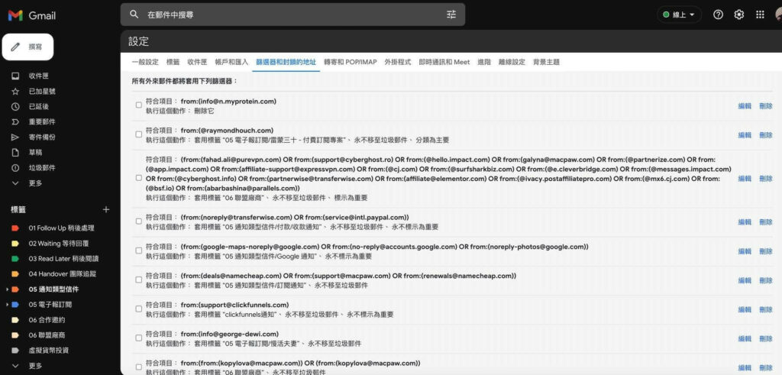The width and height of the screenshot is (782, 375).
Task: Switch to 即時通訊和 Meet tab
Action: pos(444,63)
